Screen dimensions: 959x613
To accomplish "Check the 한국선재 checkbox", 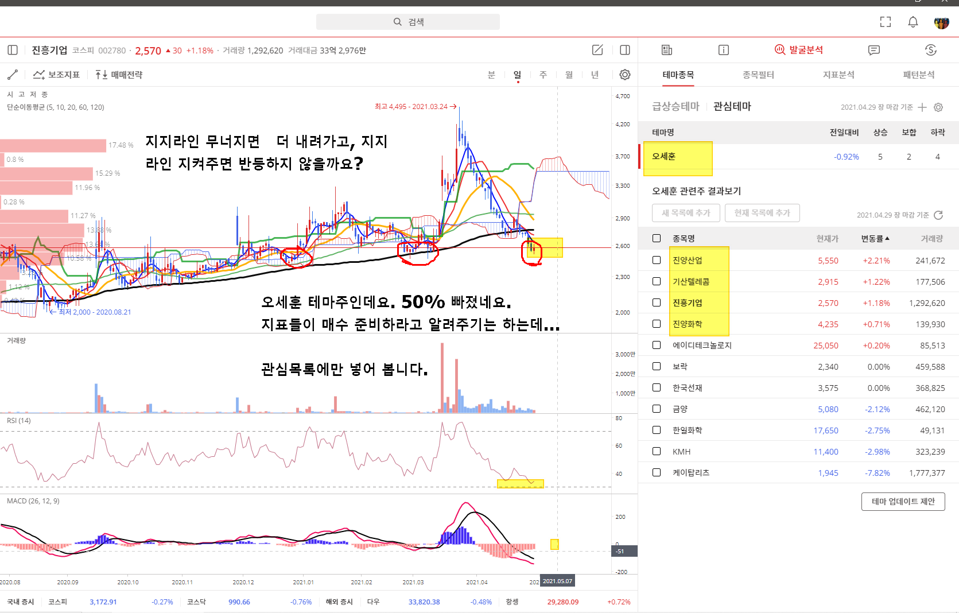I will coord(657,387).
